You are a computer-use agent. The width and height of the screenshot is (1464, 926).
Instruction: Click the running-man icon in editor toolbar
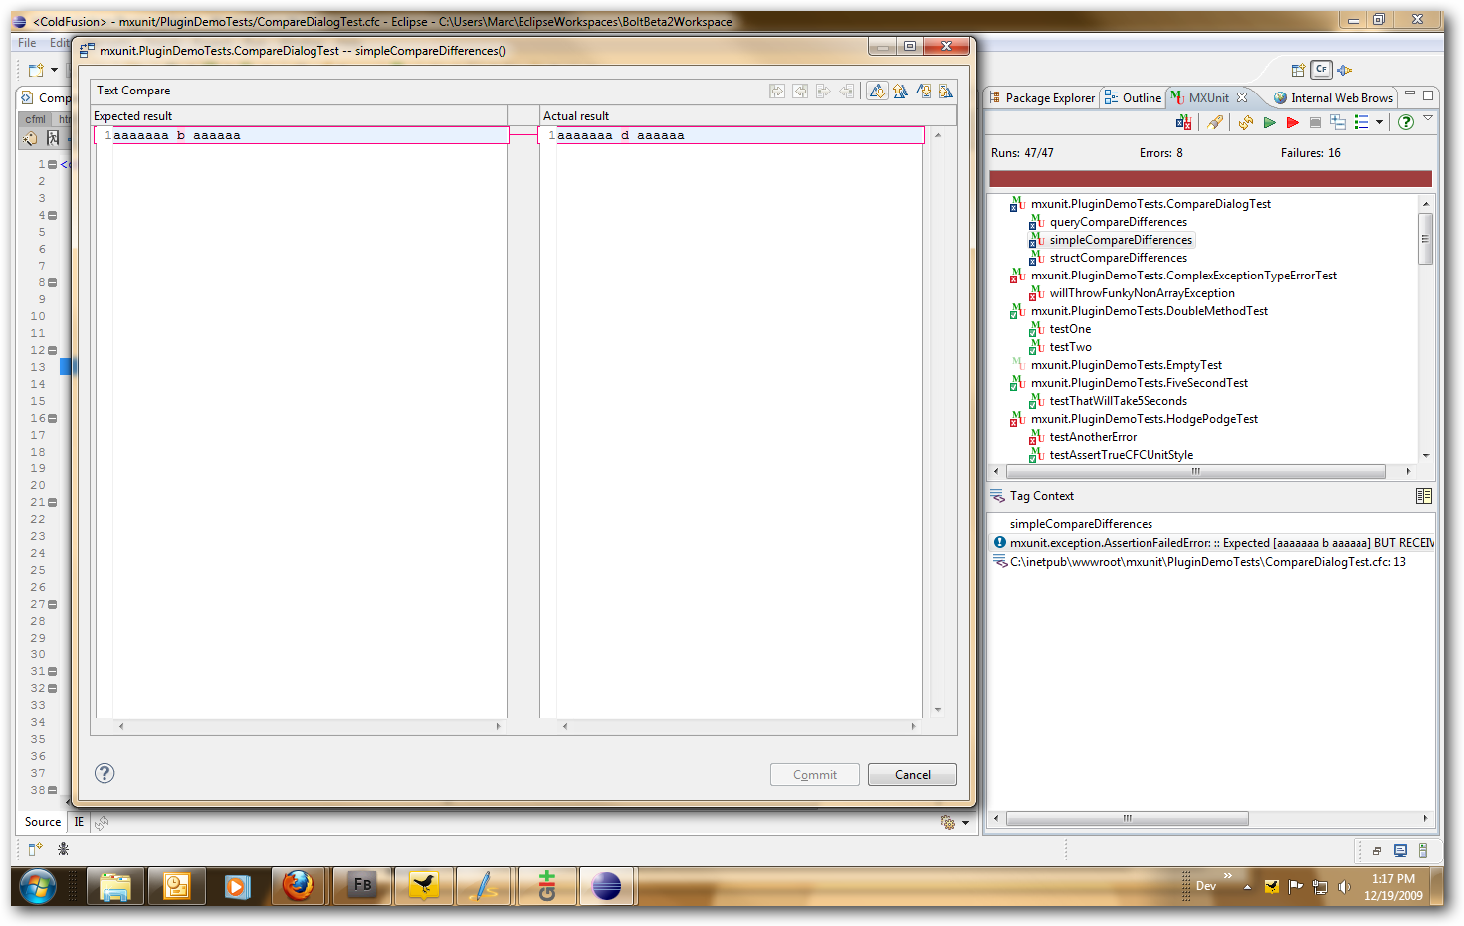[53, 138]
